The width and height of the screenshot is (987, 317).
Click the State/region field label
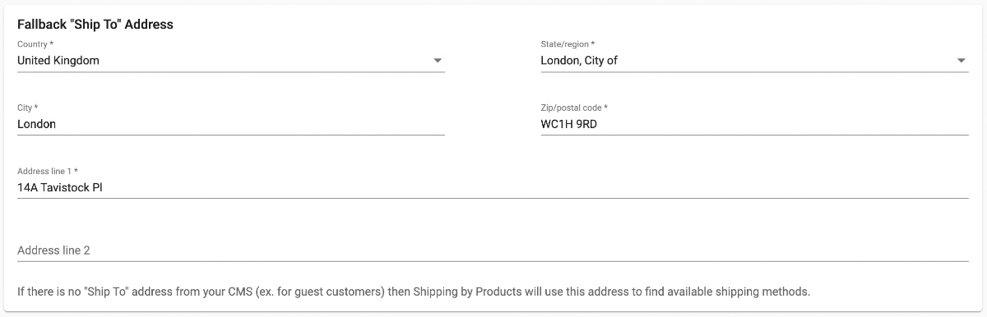(568, 44)
